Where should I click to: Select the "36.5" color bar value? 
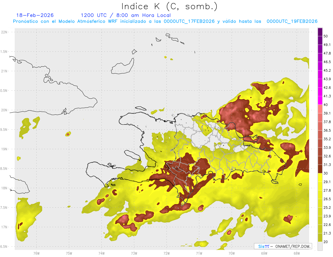327,130
